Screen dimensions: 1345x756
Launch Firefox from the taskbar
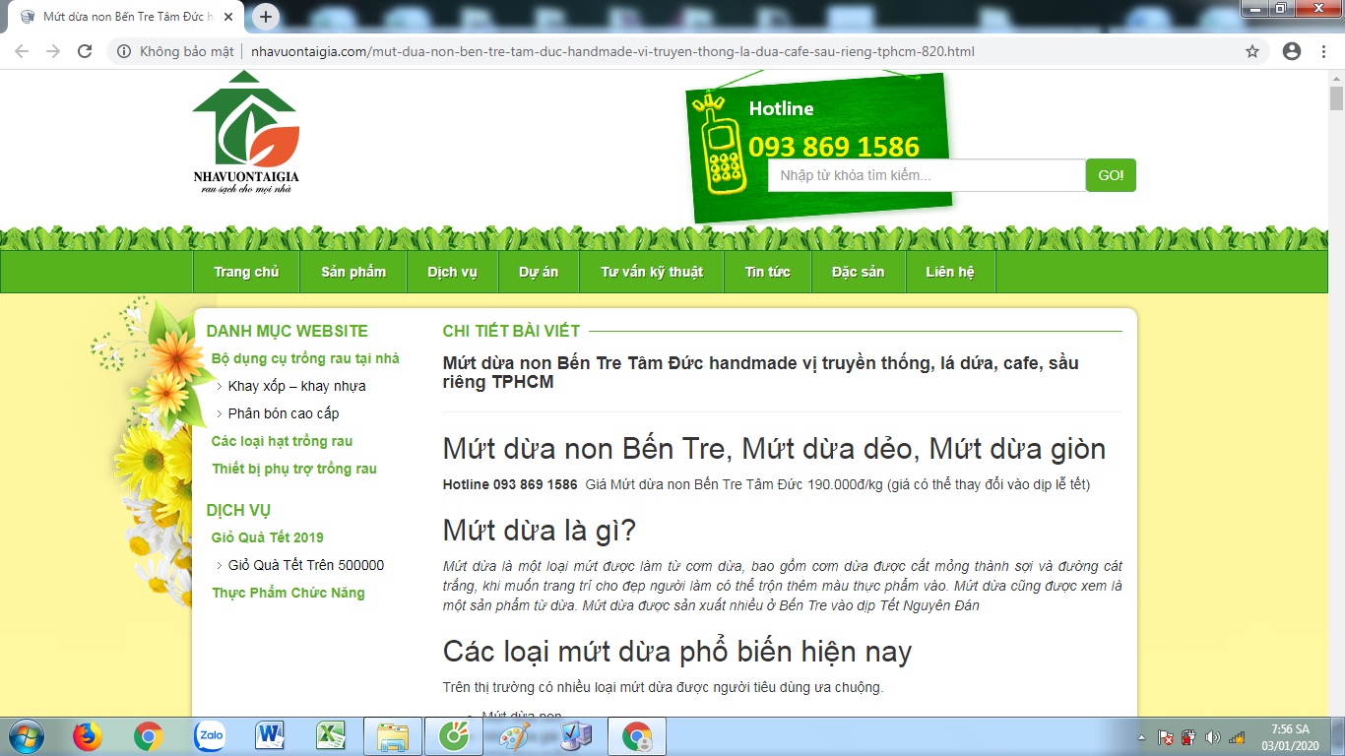click(88, 735)
